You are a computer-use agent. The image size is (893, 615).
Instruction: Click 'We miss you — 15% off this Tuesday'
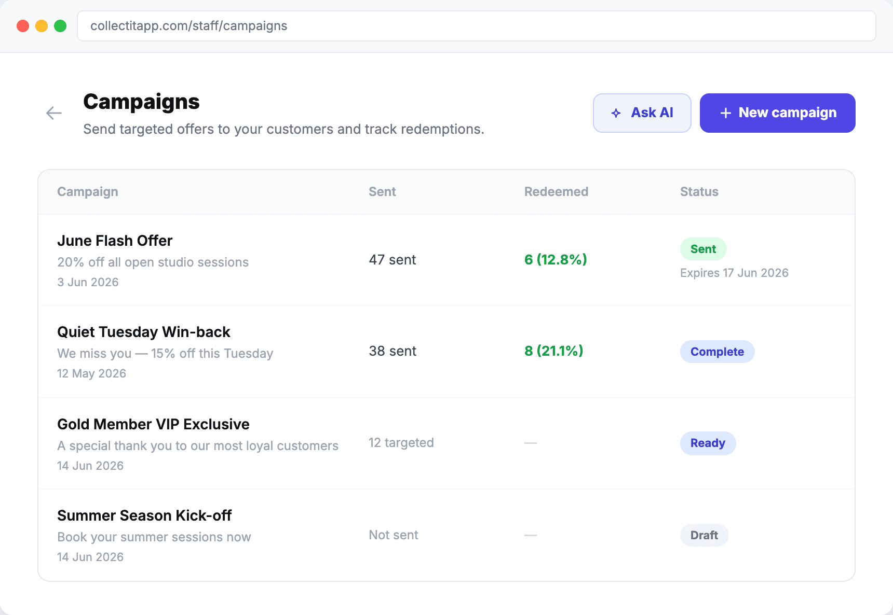(x=165, y=354)
